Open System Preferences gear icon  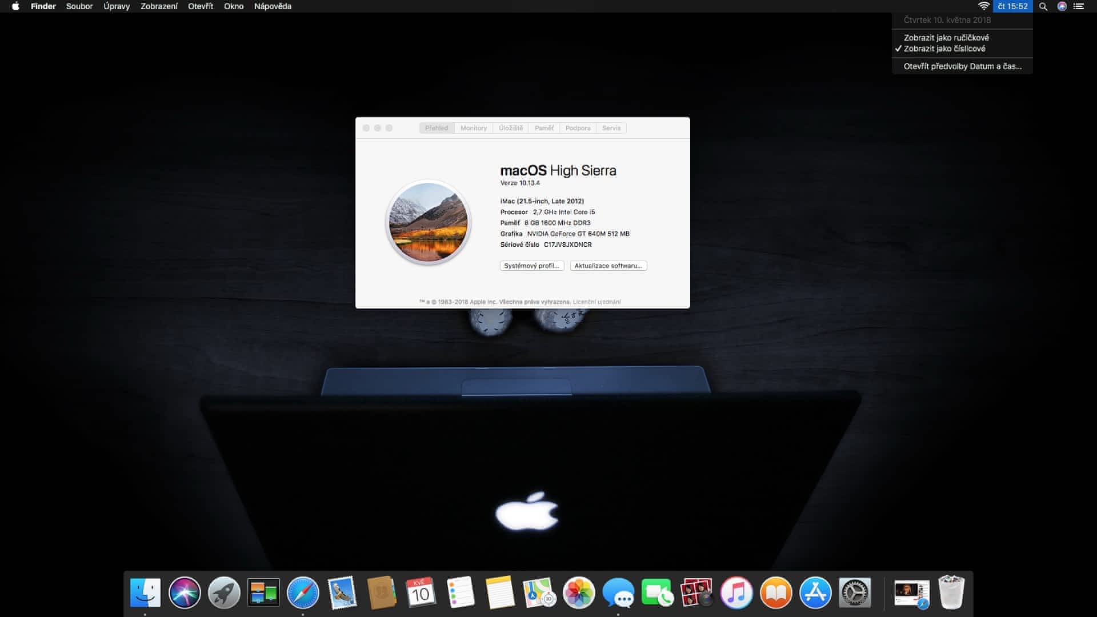click(855, 592)
